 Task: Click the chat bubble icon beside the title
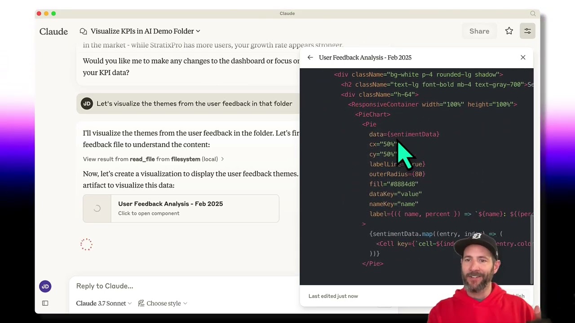pyautogui.click(x=83, y=31)
